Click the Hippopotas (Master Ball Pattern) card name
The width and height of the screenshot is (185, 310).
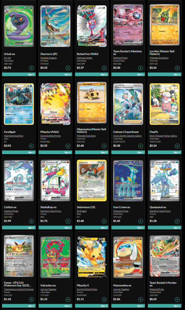point(92,130)
